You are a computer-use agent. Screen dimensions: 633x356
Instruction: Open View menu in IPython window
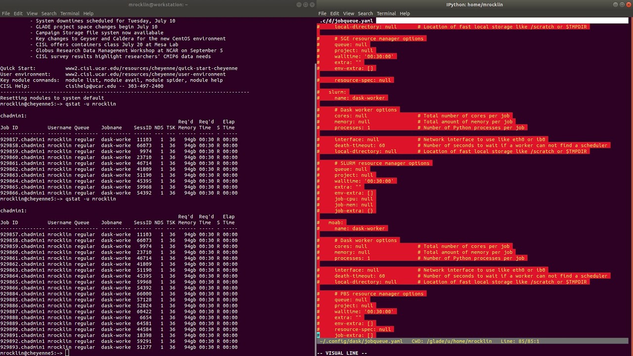coord(349,13)
